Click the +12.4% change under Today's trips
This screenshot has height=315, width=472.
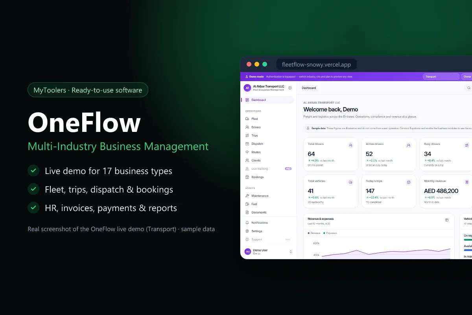click(372, 198)
